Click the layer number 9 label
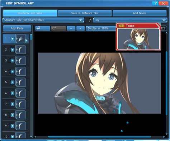The height and width of the screenshot is (141, 170). (x=6, y=126)
